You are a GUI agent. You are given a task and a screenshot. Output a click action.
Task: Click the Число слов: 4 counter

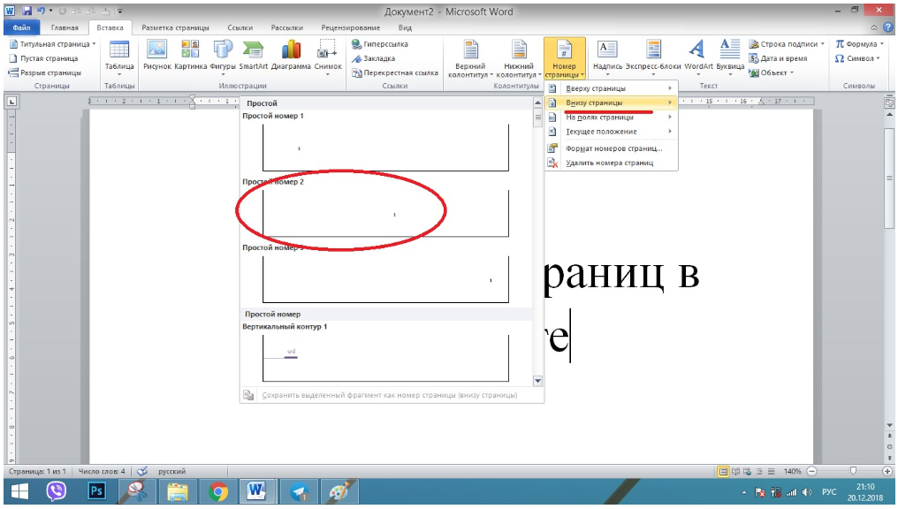coord(102,471)
